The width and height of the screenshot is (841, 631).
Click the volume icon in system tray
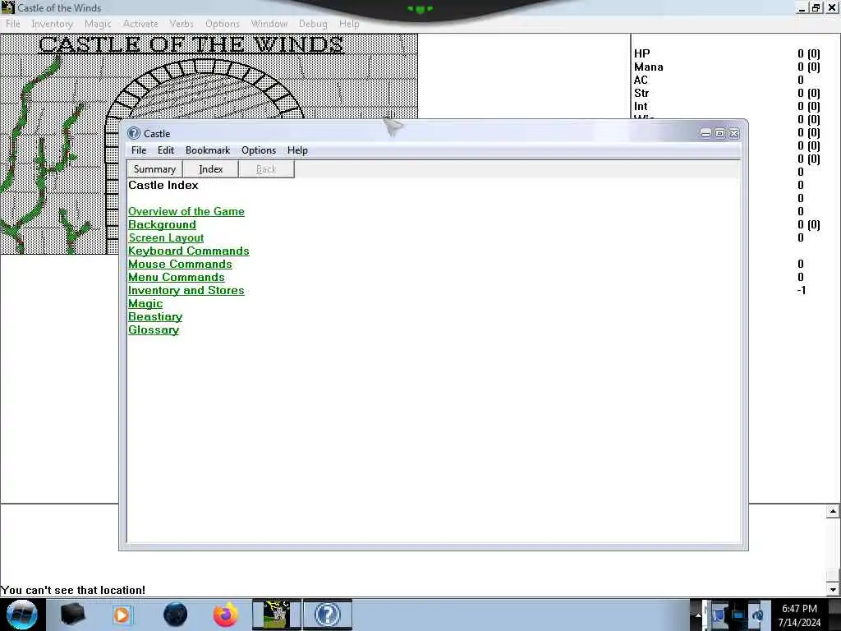pos(757,615)
